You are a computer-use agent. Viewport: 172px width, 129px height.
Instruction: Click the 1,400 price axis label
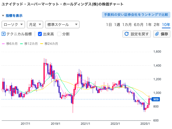157,66
